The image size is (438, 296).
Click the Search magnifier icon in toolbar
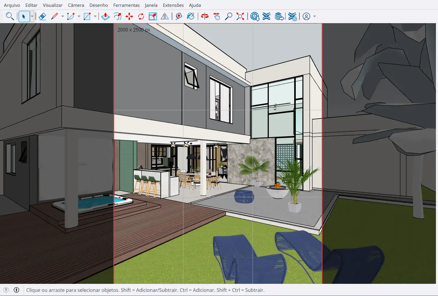pyautogui.click(x=10, y=16)
